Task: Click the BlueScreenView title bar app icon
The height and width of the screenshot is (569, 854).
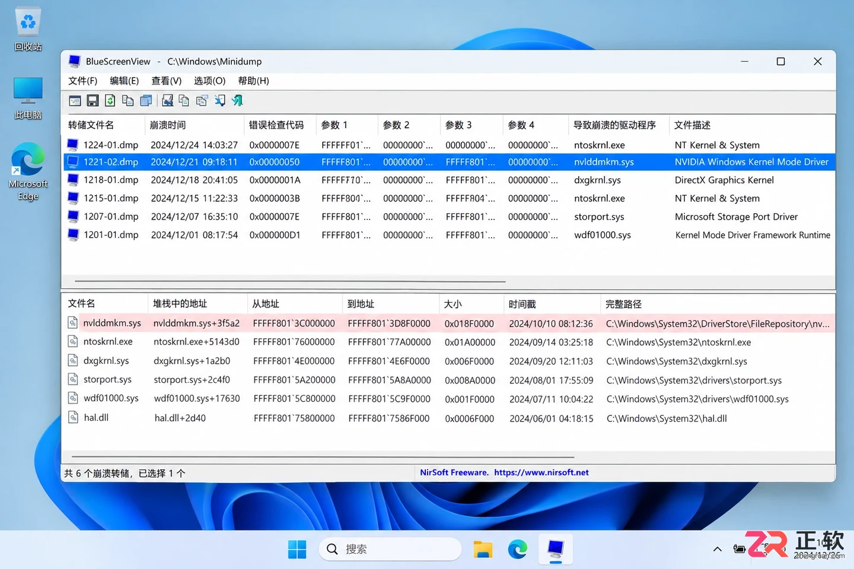Action: (x=75, y=61)
